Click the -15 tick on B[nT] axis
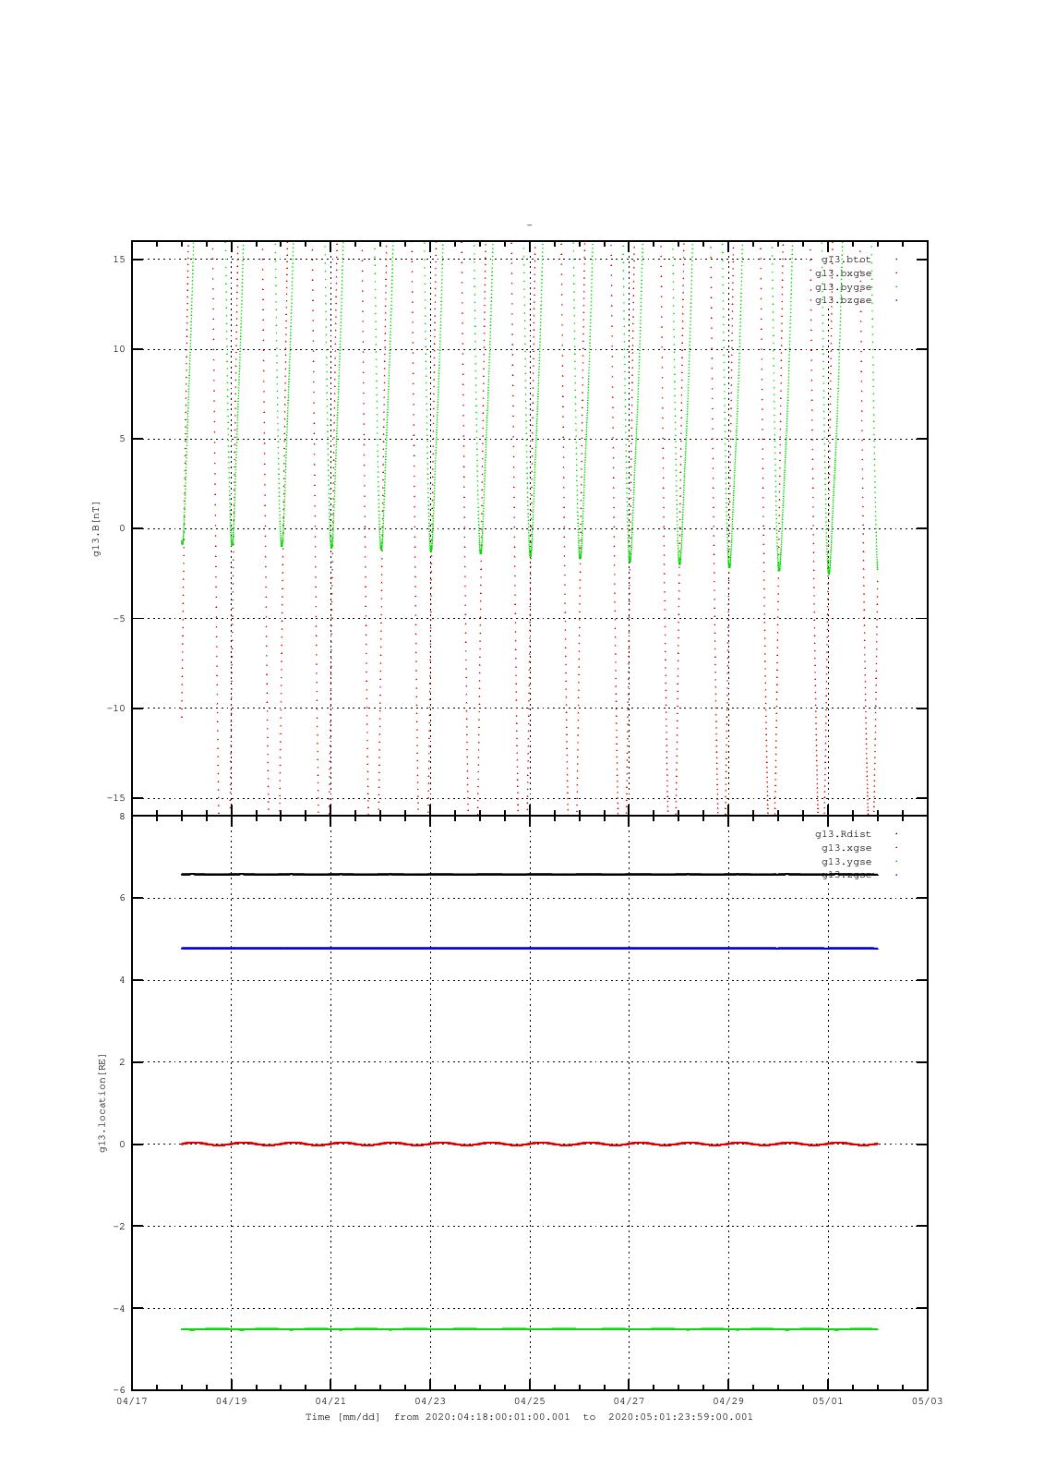This screenshot has height=1478, width=1044. (x=116, y=798)
